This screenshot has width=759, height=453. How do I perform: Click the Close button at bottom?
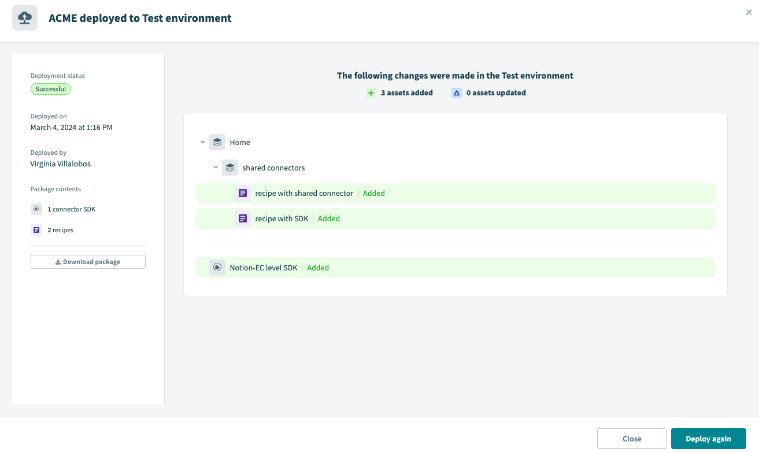pos(632,439)
